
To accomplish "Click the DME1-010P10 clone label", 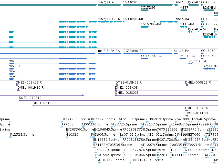I will coord(30,98).
